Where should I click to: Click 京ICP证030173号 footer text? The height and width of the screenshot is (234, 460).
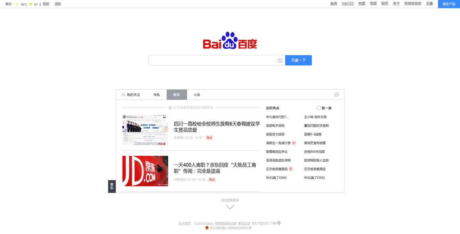[x=264, y=223]
